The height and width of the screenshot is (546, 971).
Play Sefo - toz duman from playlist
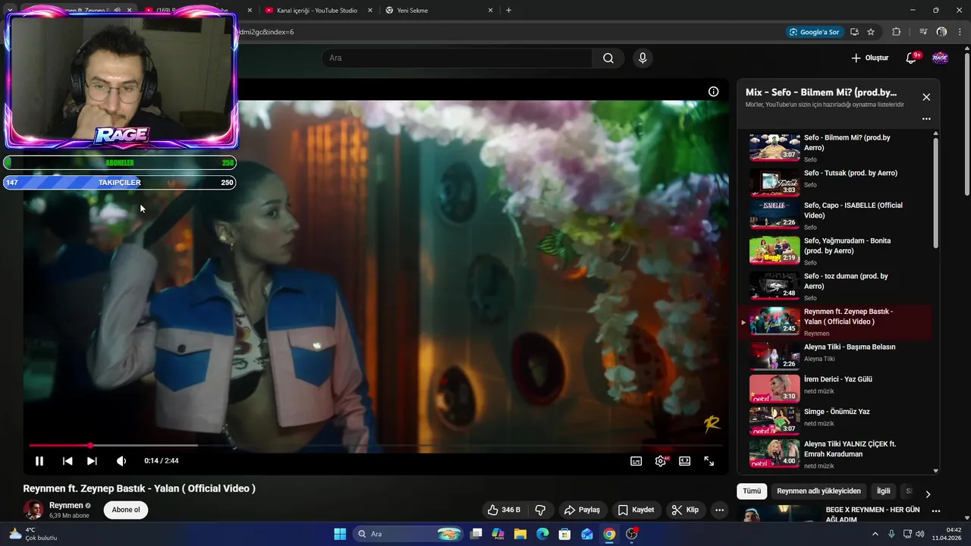[834, 287]
